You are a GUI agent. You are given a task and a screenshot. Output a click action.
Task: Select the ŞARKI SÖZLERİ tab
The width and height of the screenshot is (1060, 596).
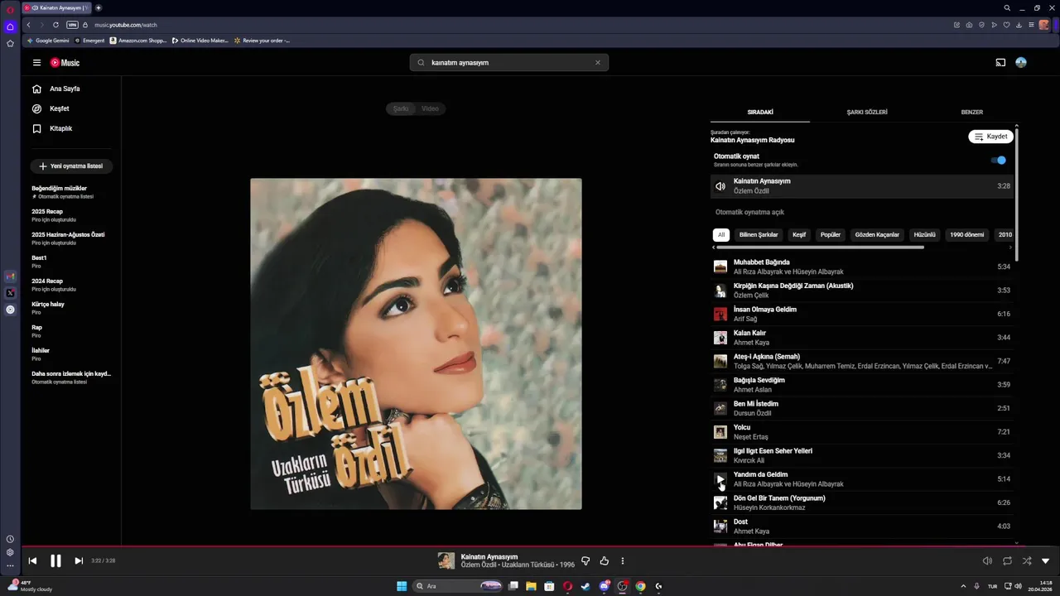tap(866, 112)
